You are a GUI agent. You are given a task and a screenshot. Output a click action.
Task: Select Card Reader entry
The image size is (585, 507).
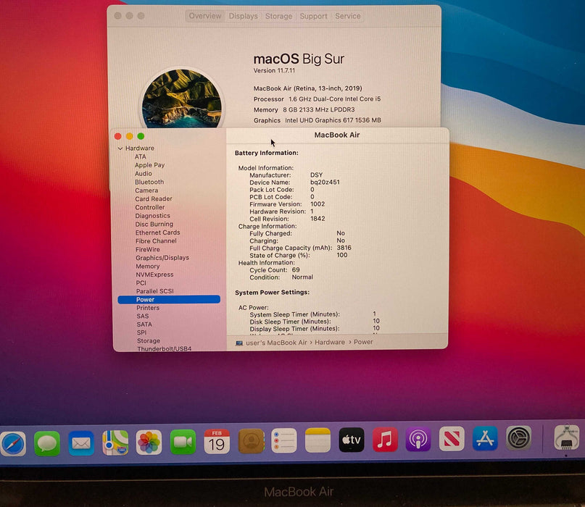click(154, 199)
